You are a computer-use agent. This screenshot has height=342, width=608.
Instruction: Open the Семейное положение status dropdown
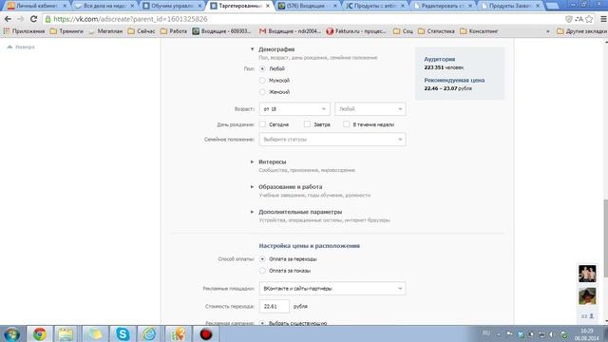click(x=332, y=140)
